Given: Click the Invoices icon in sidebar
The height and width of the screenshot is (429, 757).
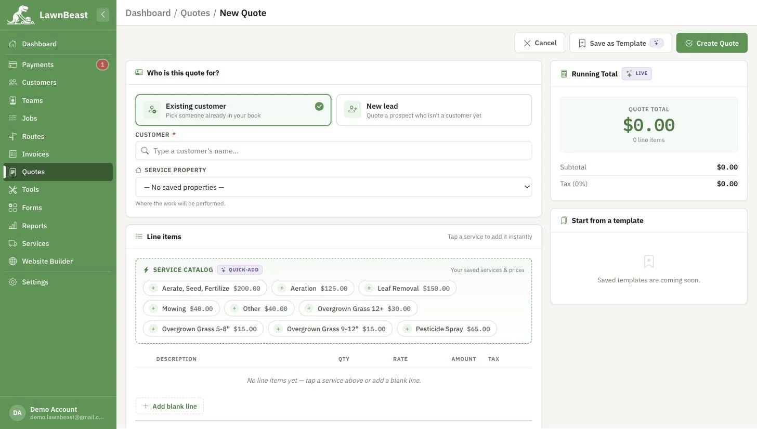Looking at the screenshot, I should (13, 154).
